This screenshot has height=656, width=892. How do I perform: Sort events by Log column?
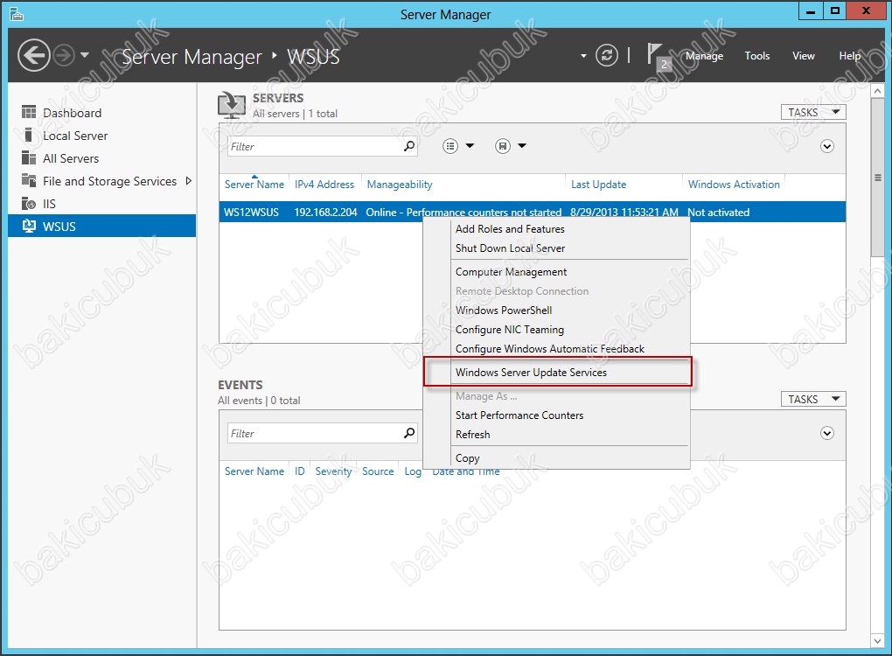413,471
